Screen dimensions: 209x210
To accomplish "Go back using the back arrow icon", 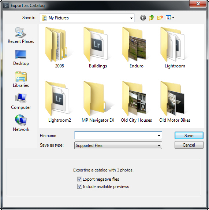I will (x=143, y=18).
